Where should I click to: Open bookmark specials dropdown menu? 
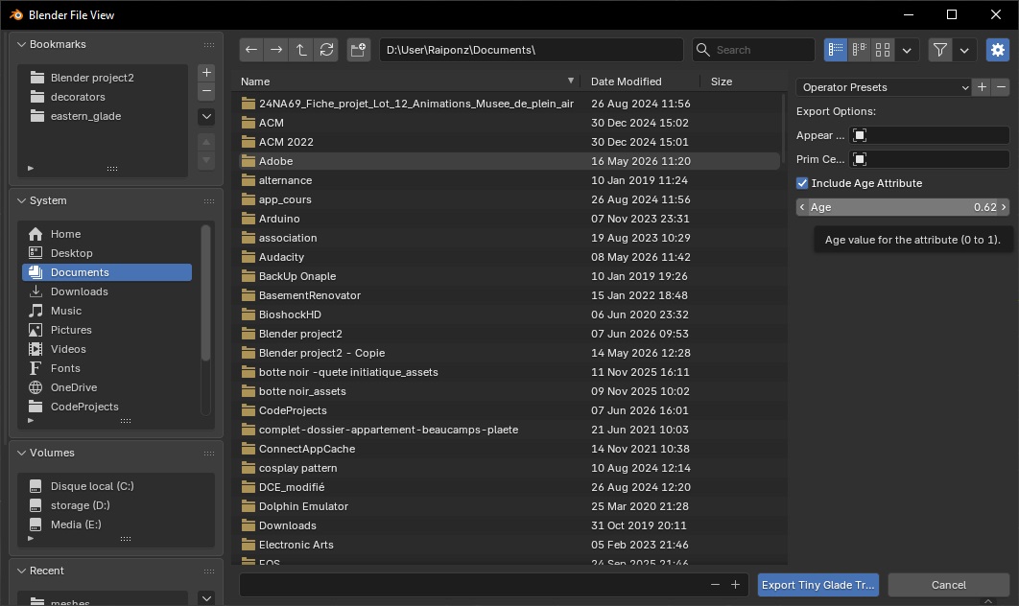point(206,117)
